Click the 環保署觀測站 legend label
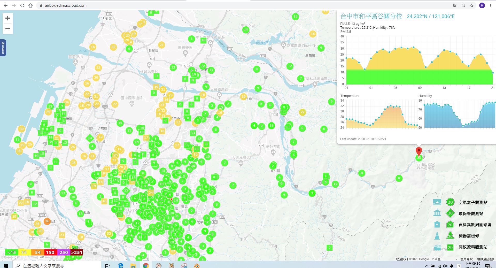 click(471, 214)
